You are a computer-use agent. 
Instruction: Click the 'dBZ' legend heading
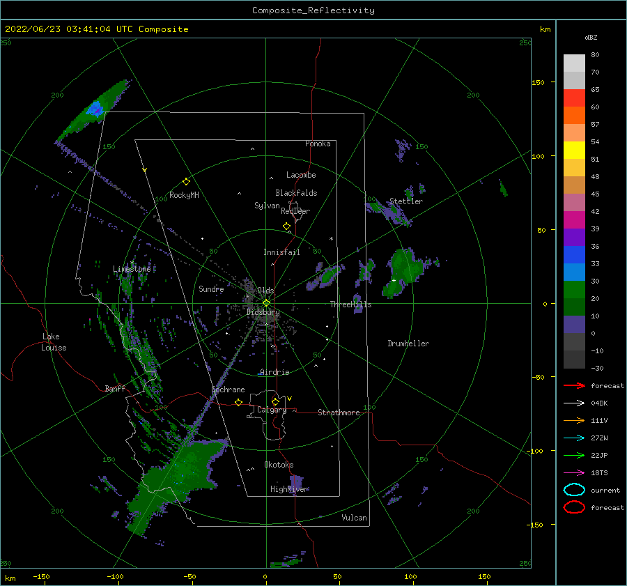point(591,38)
